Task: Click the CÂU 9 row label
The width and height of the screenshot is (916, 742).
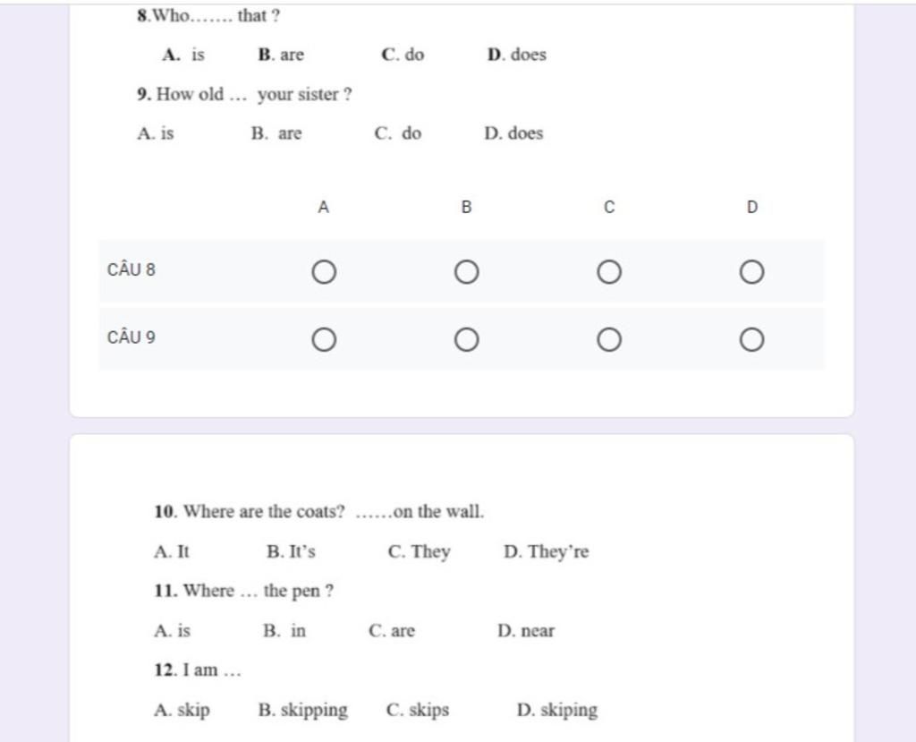Action: pyautogui.click(x=131, y=337)
